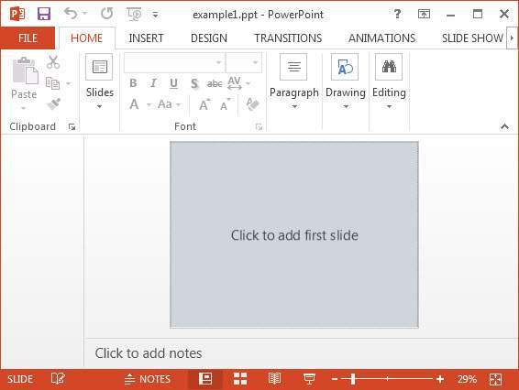Start slide show from beginning in quick access

pyautogui.click(x=134, y=14)
